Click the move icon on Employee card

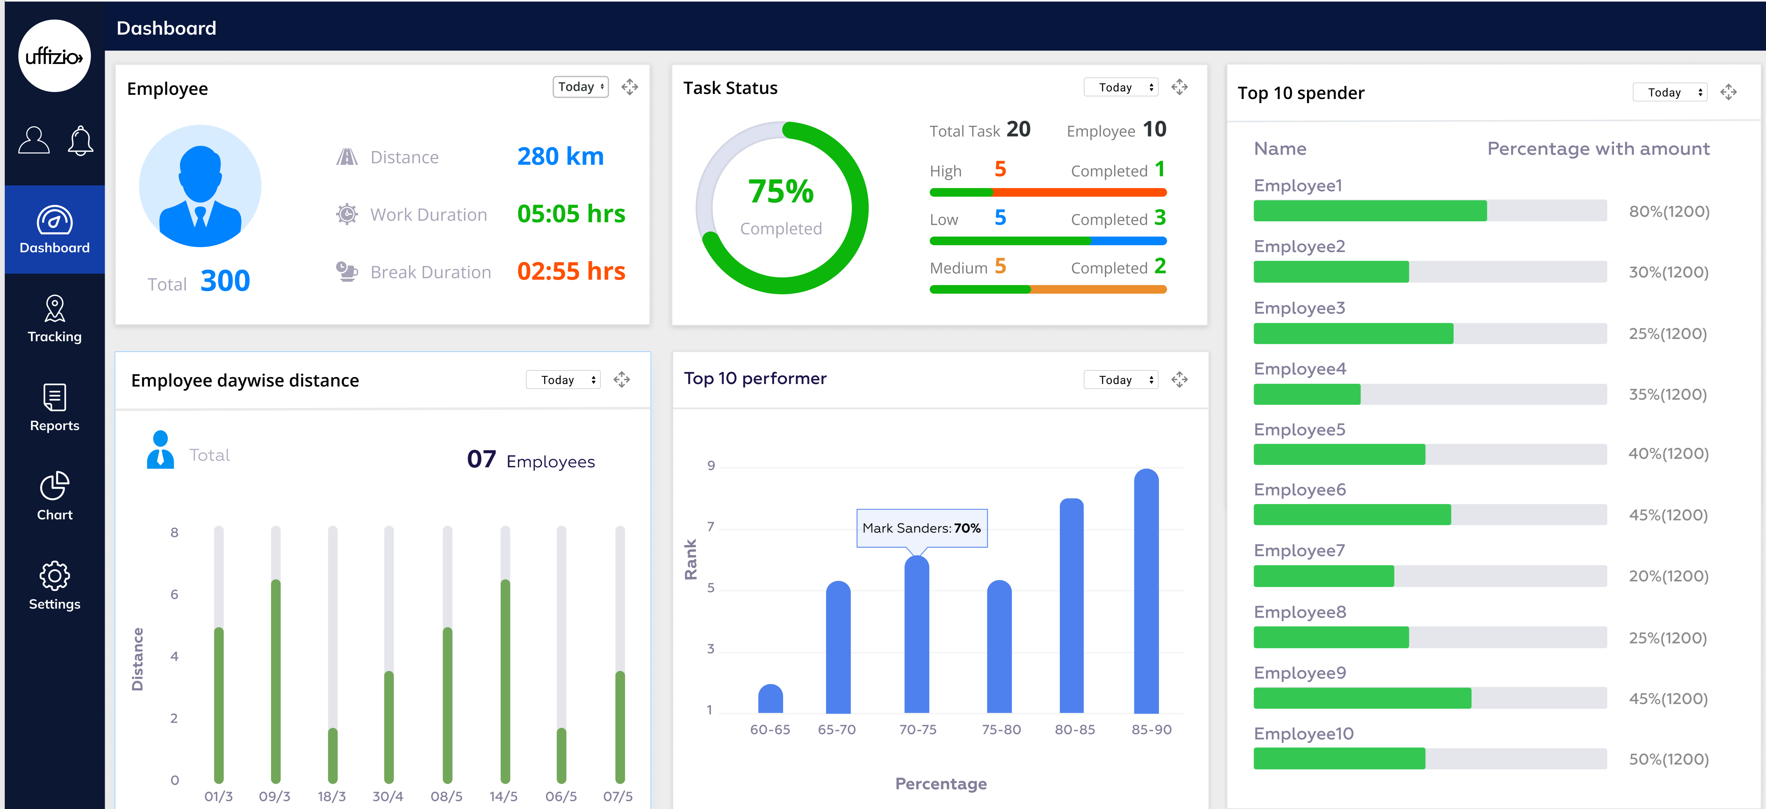[x=629, y=87]
